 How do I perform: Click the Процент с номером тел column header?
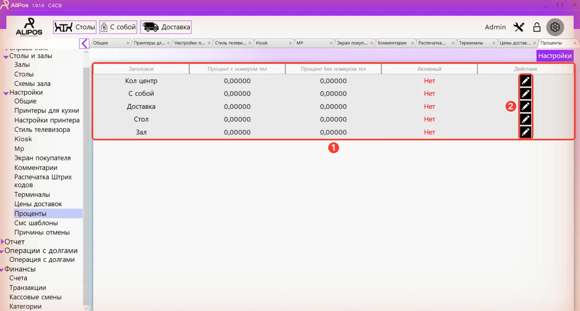point(237,69)
